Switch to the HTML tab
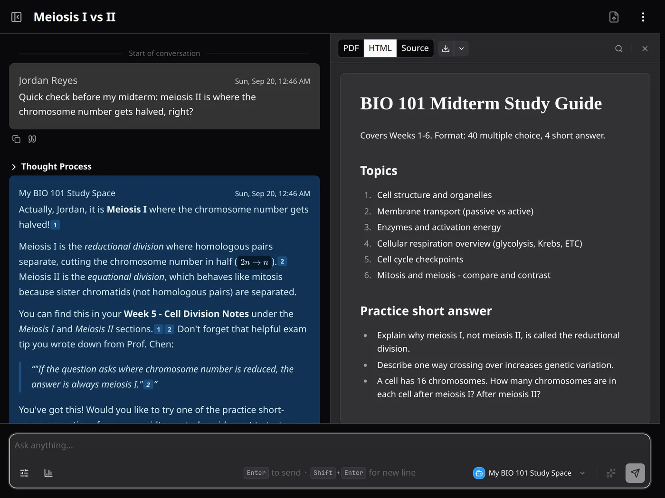Screen dimensions: 665x498 (380, 48)
